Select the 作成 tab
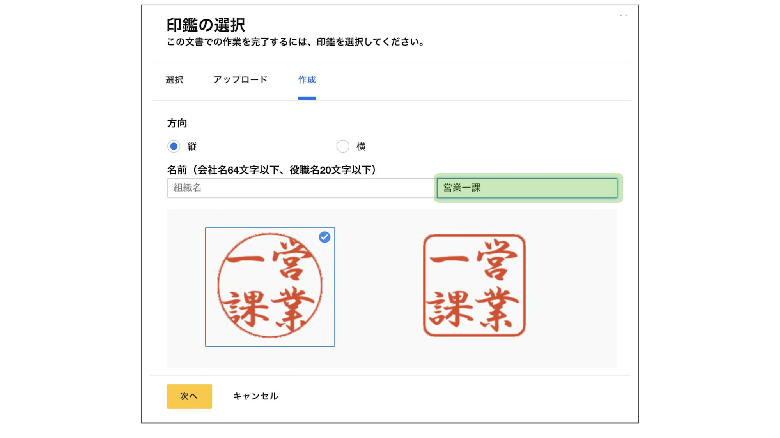780x438 pixels. click(x=307, y=80)
